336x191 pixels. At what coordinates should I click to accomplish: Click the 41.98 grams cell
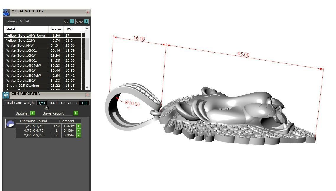coord(56,35)
